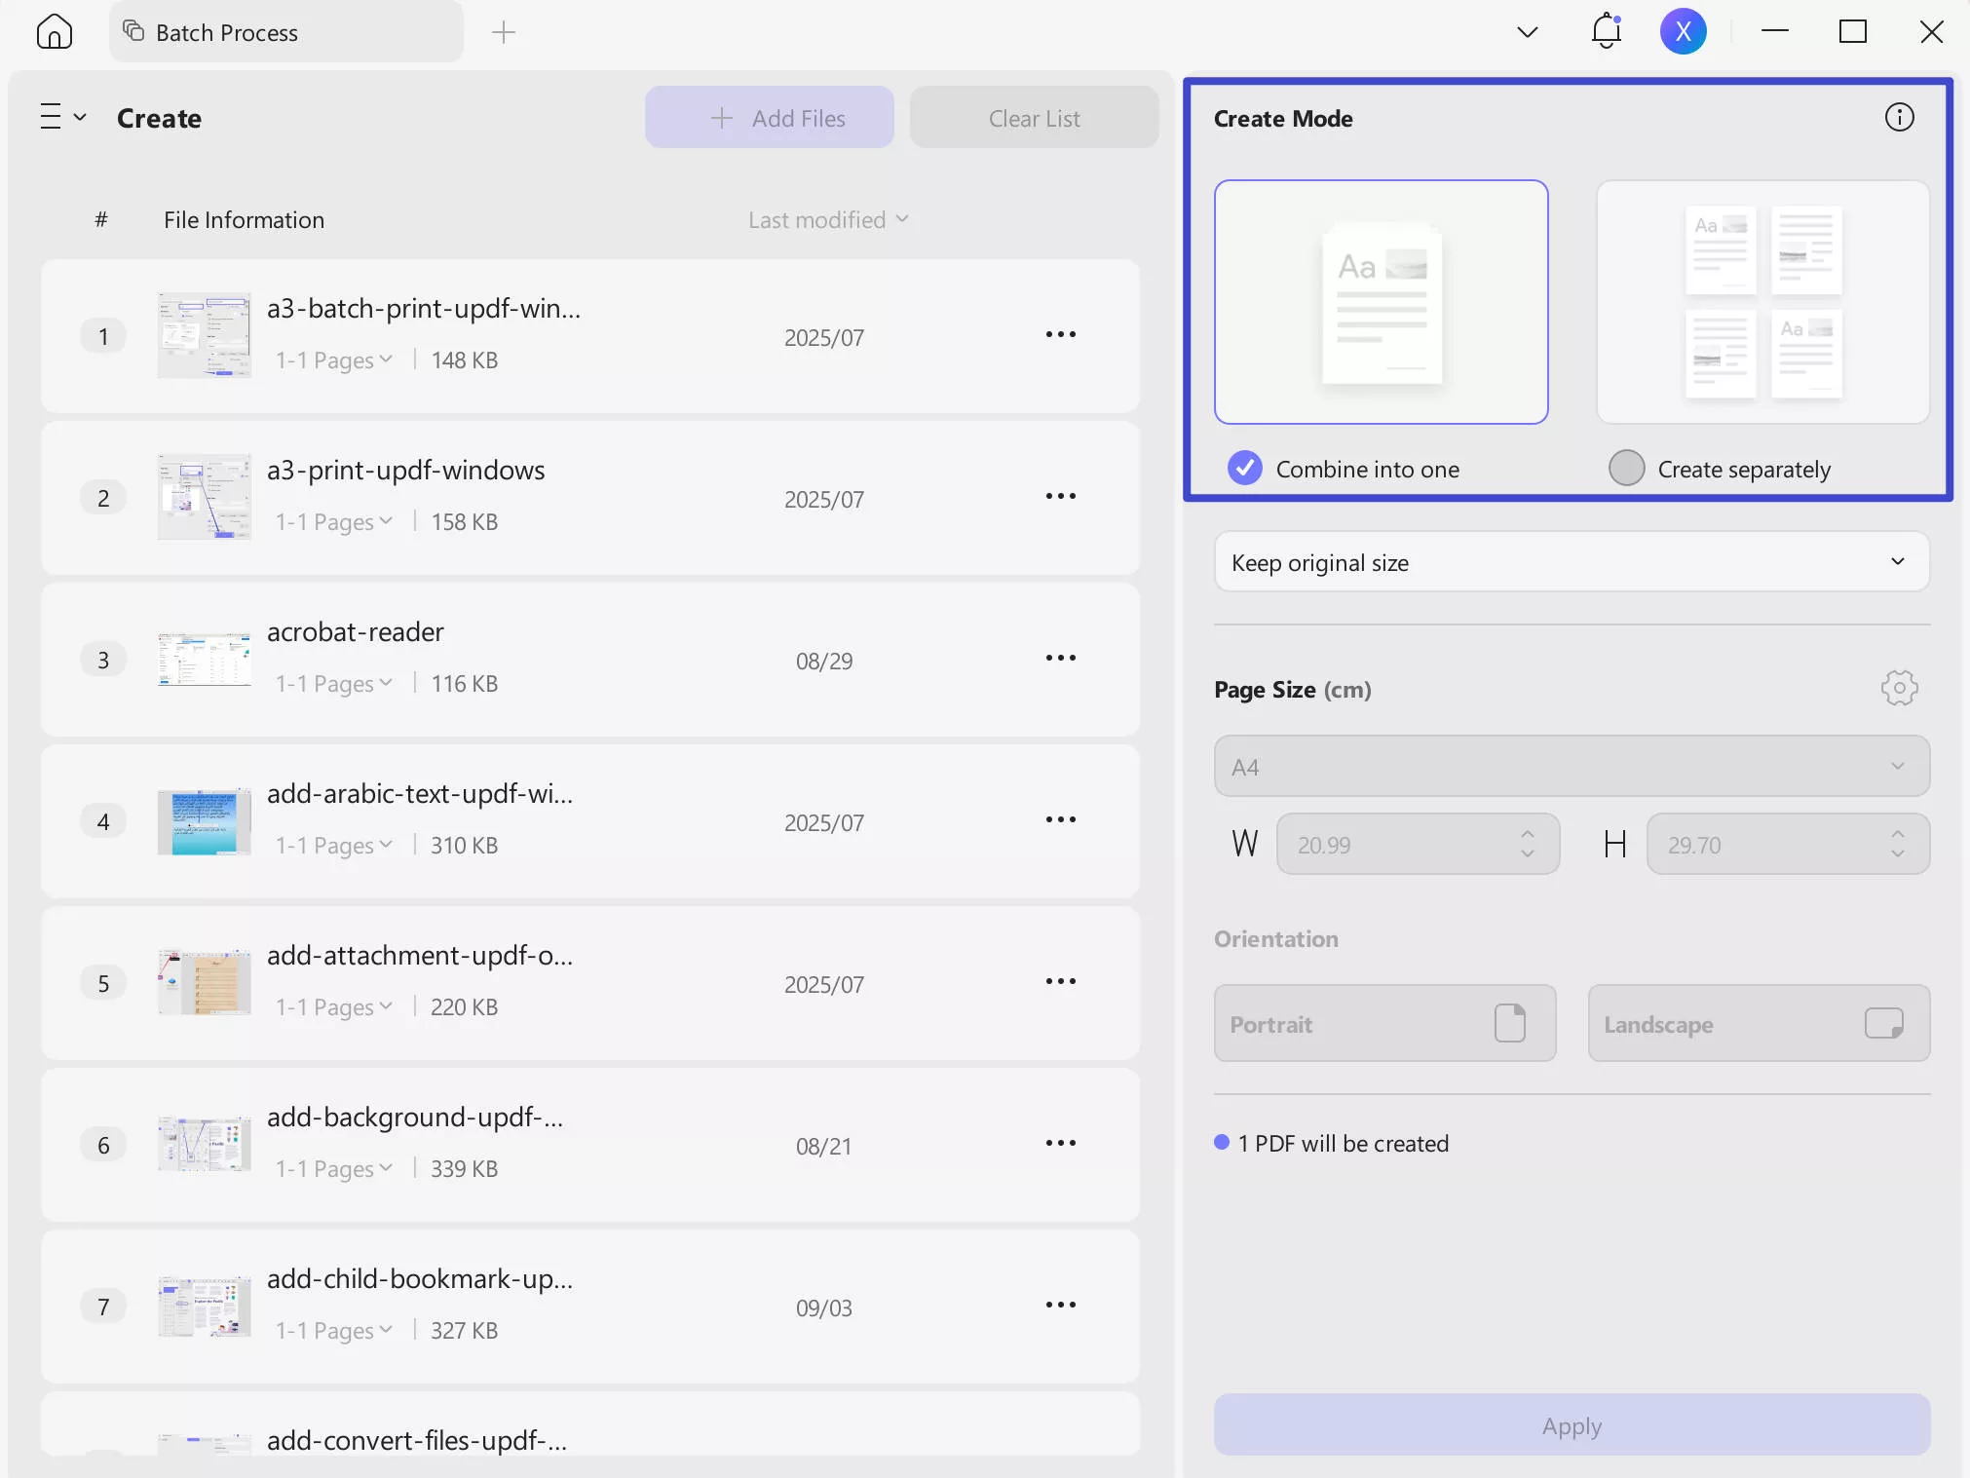Image resolution: width=1970 pixels, height=1478 pixels.
Task: Click the Apply button
Action: pyautogui.click(x=1570, y=1424)
